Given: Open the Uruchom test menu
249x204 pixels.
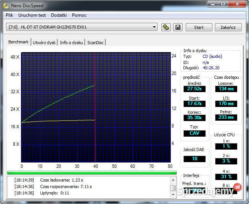Looking at the screenshot, I should pos(32,15).
